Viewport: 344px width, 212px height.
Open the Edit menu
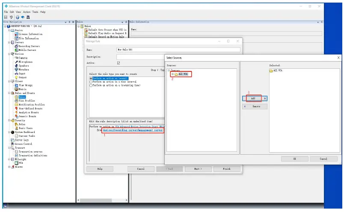[x=12, y=12]
